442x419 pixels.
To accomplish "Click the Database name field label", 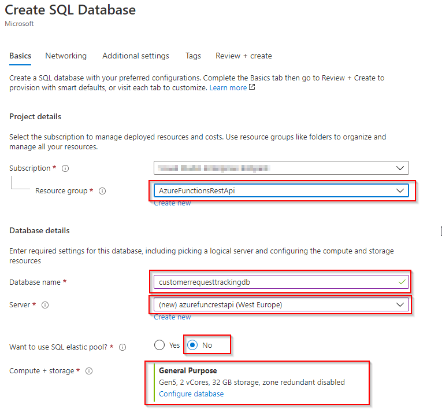I will (35, 282).
